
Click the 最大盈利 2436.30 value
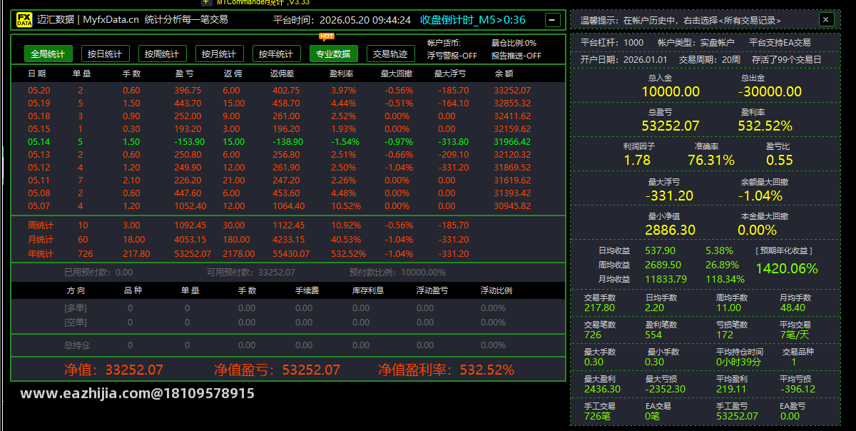coord(602,389)
